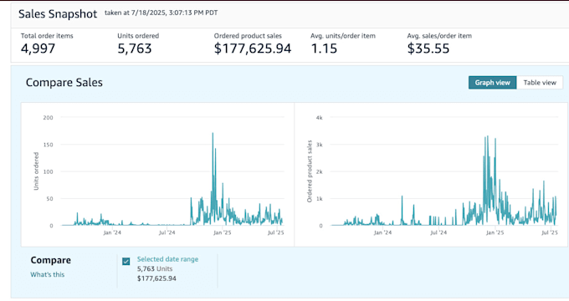
Task: Click the Ordered product sales axis label
Action: (x=310, y=171)
